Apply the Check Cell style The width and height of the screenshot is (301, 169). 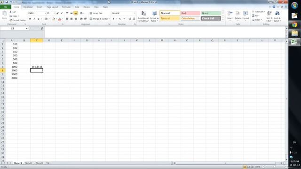[x=211, y=18]
